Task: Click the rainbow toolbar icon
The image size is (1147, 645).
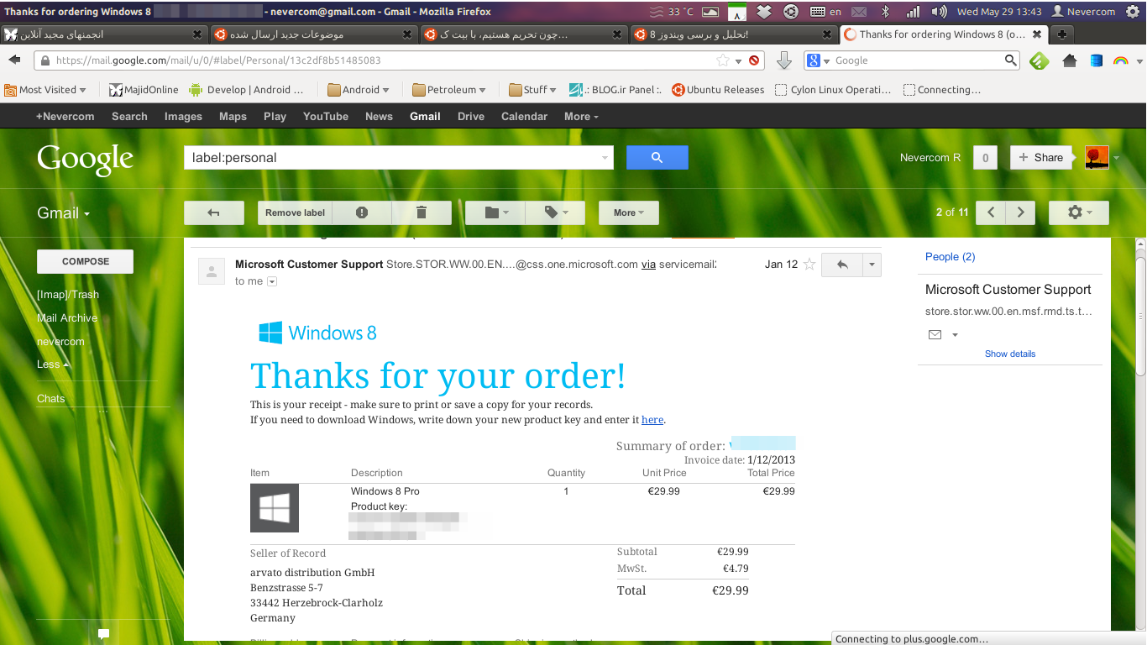Action: [1120, 60]
